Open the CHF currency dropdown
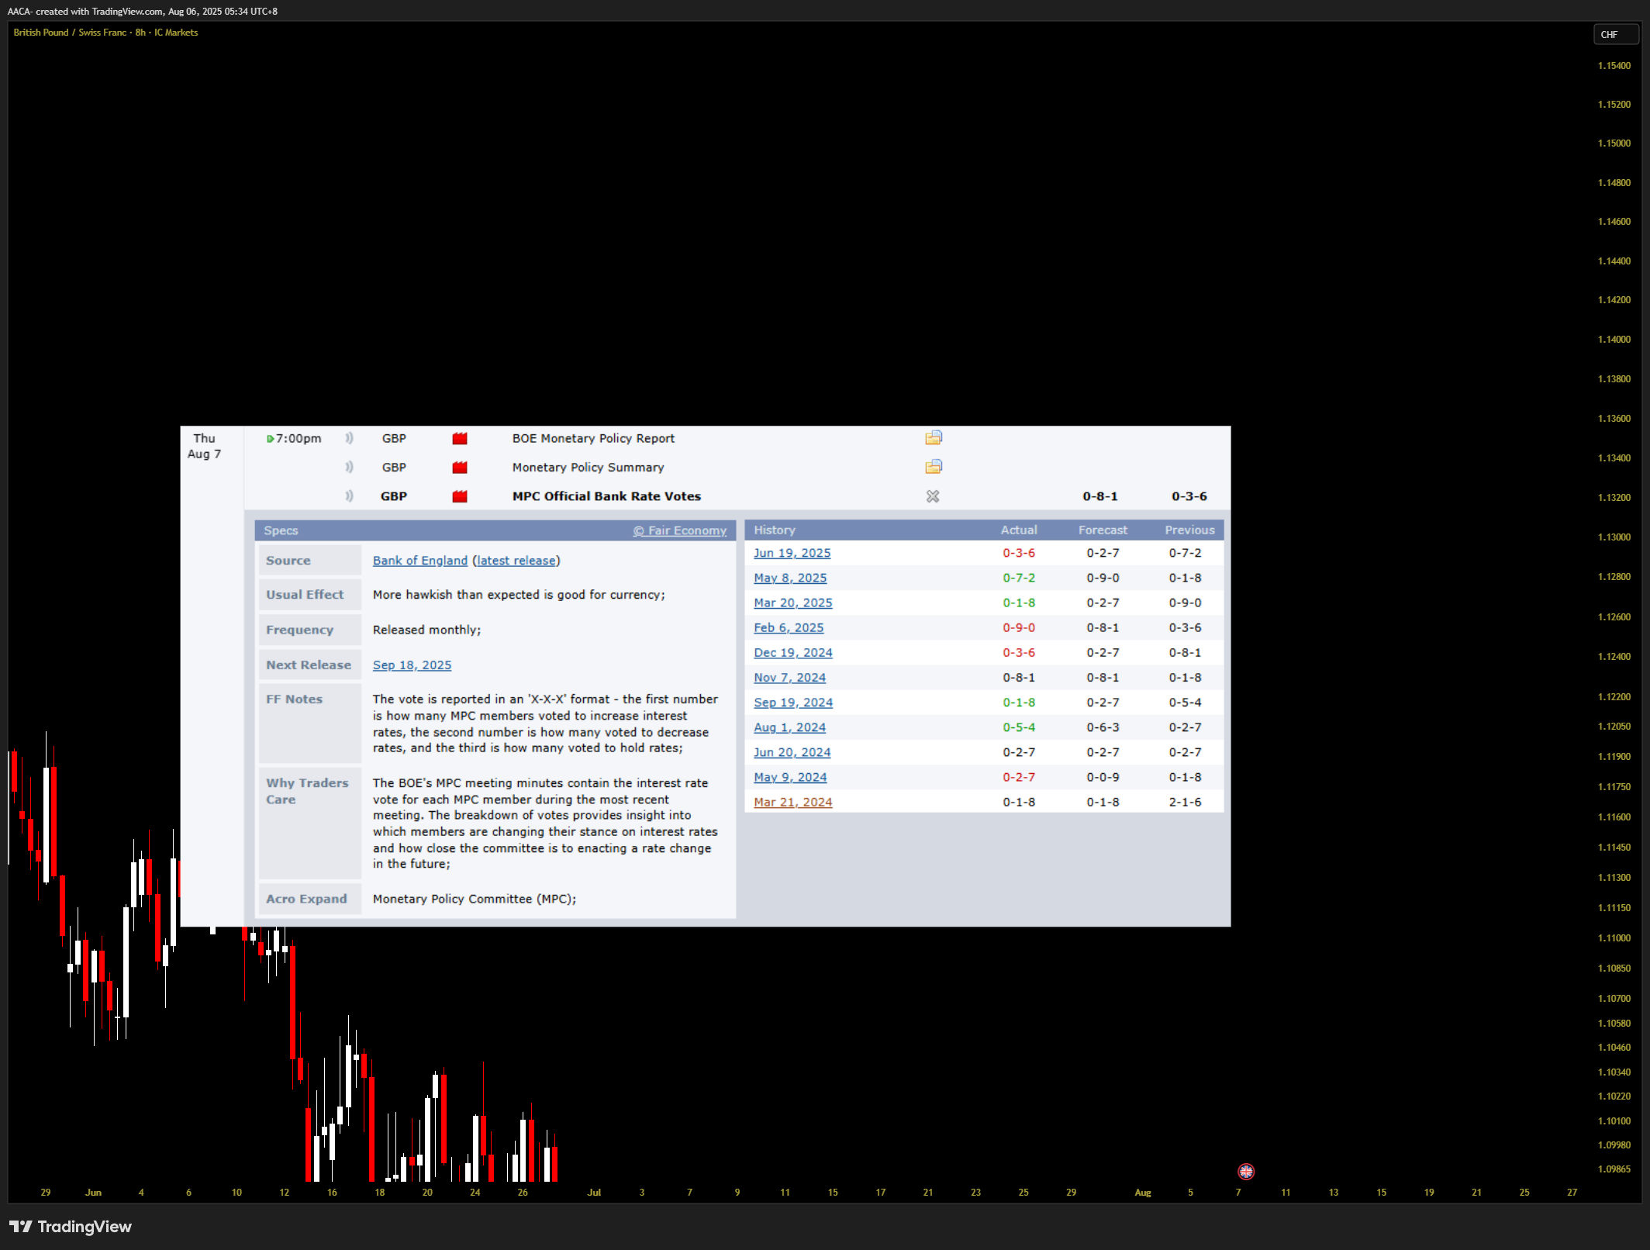Viewport: 1650px width, 1250px height. click(x=1616, y=34)
